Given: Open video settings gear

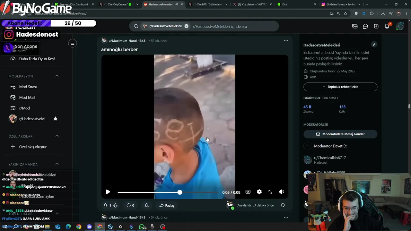Looking at the screenshot, I should 259,192.
